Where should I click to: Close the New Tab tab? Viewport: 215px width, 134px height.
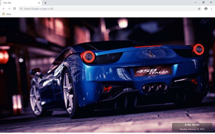click(x=39, y=3)
